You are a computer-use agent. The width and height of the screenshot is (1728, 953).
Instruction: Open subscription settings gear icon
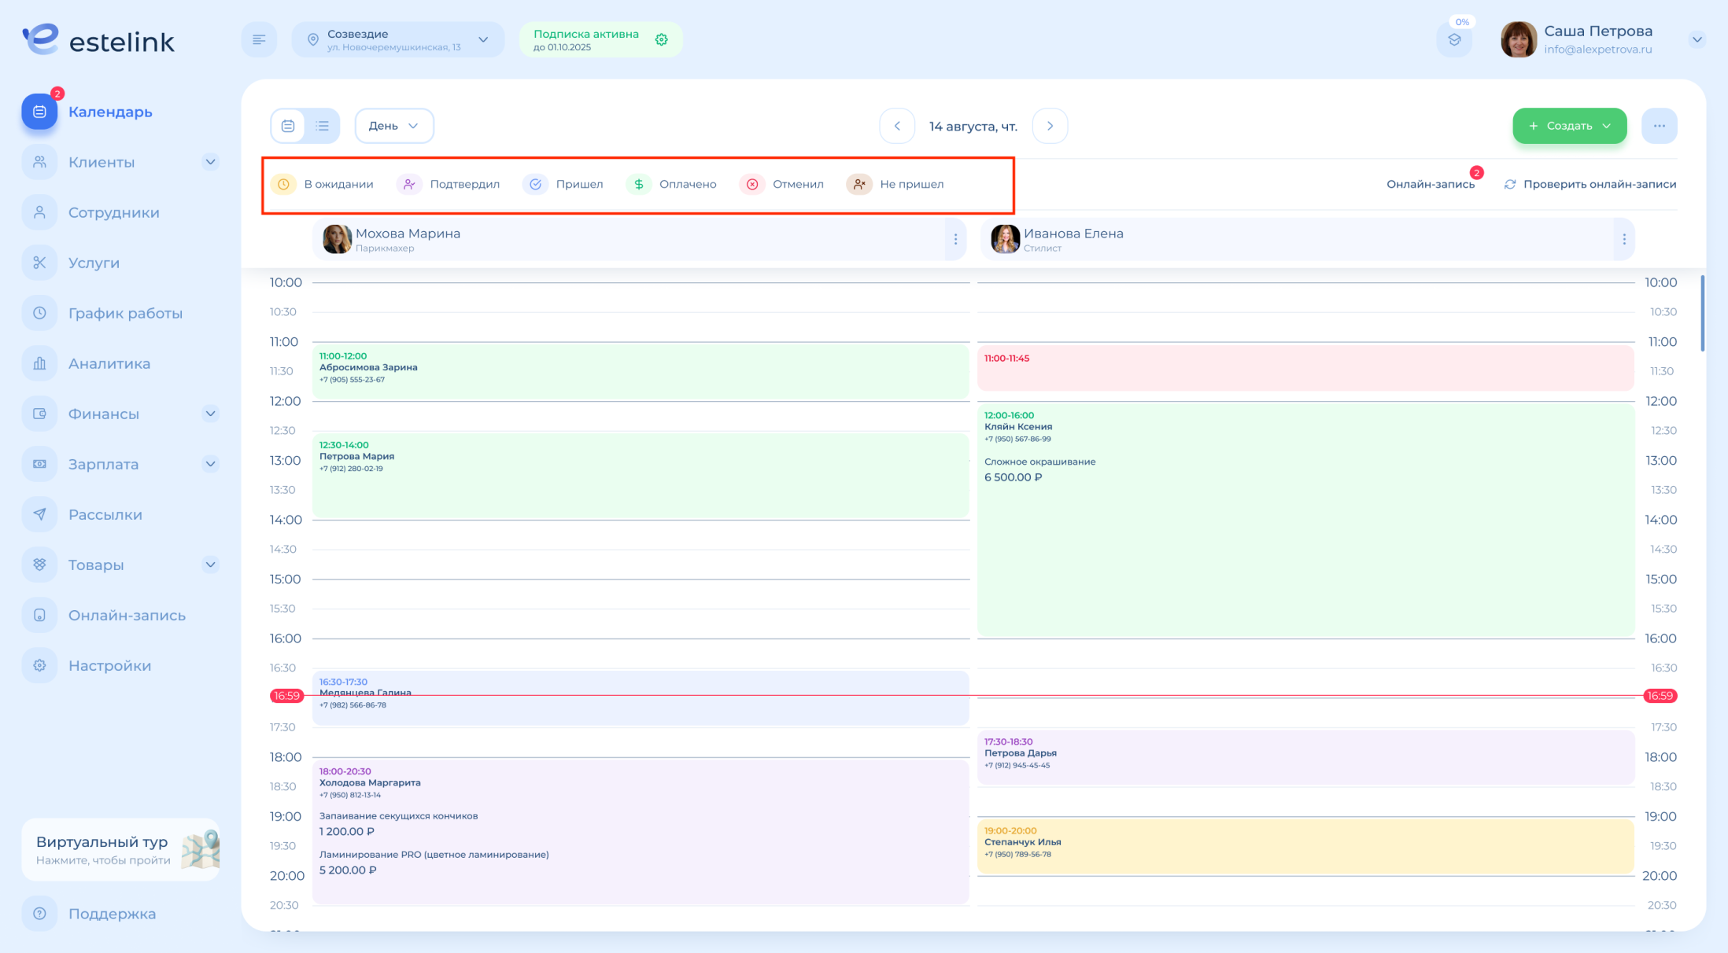click(661, 39)
